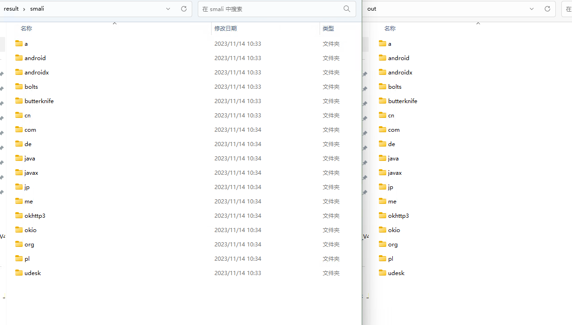Focus the "在 smali 中搜索" search field

click(x=277, y=9)
